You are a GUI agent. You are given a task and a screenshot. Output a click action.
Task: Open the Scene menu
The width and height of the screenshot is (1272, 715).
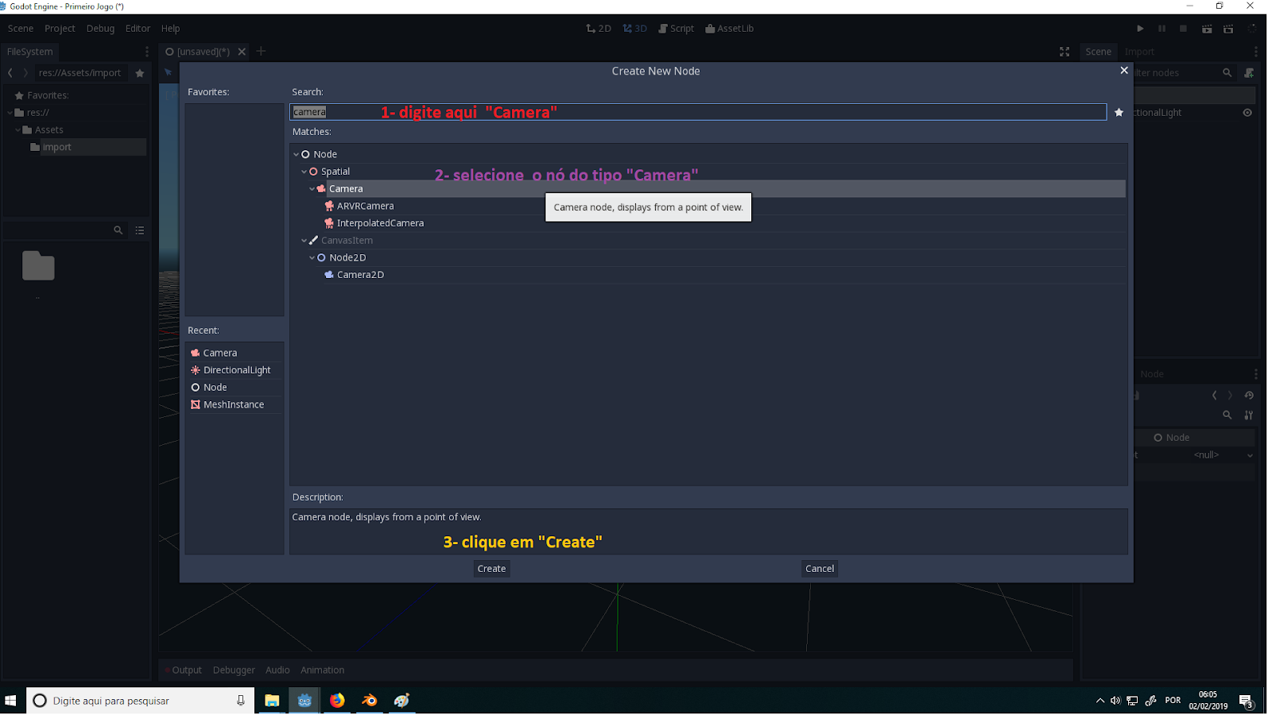[21, 29]
